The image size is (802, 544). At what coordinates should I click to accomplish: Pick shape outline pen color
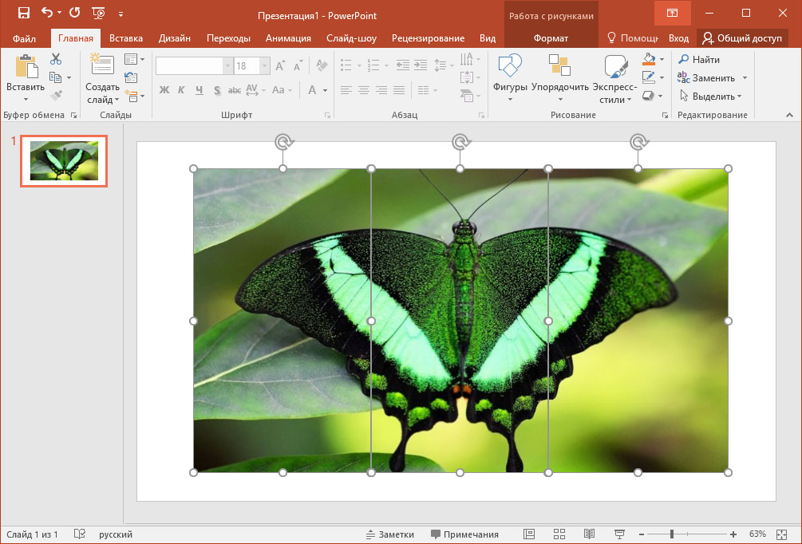tap(649, 77)
